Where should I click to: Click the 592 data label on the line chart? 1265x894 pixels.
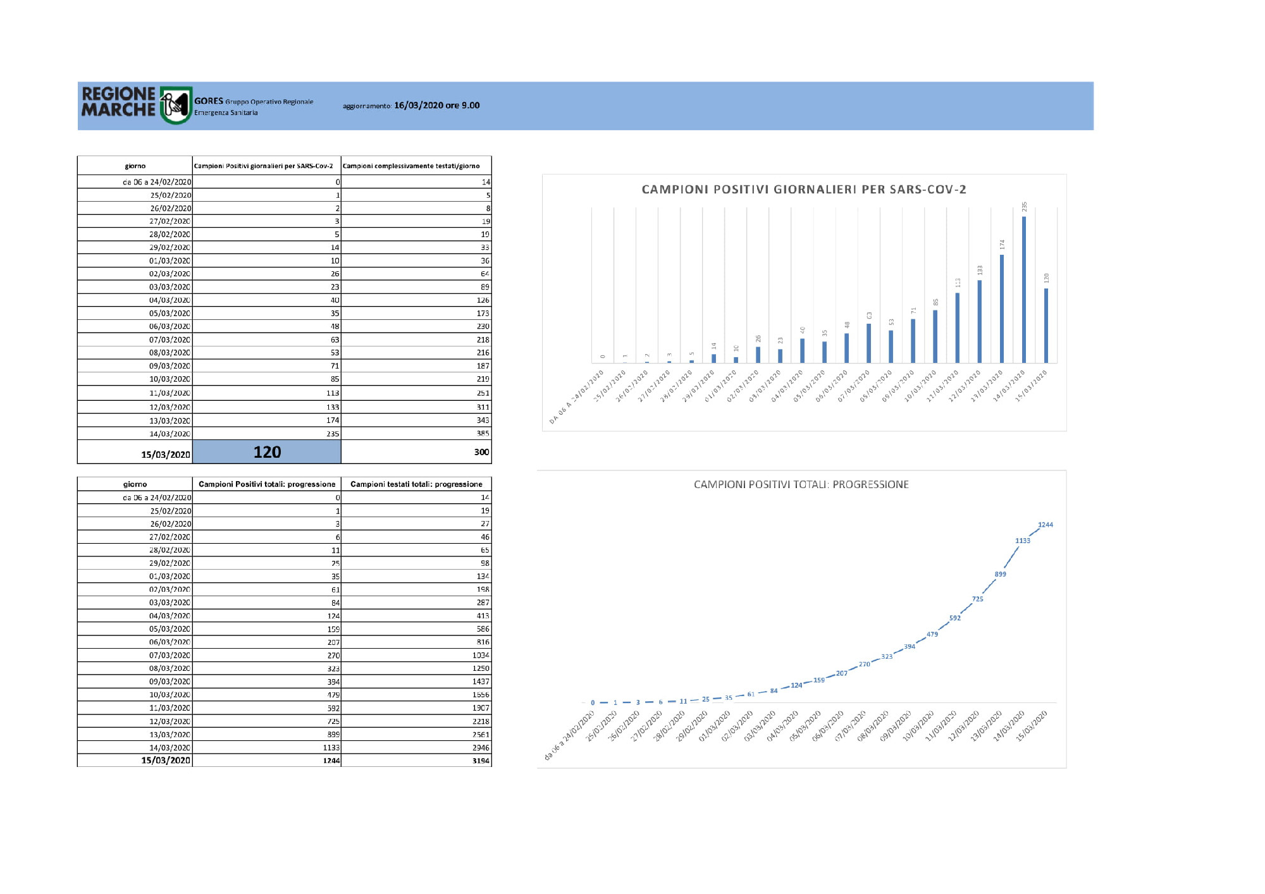955,618
